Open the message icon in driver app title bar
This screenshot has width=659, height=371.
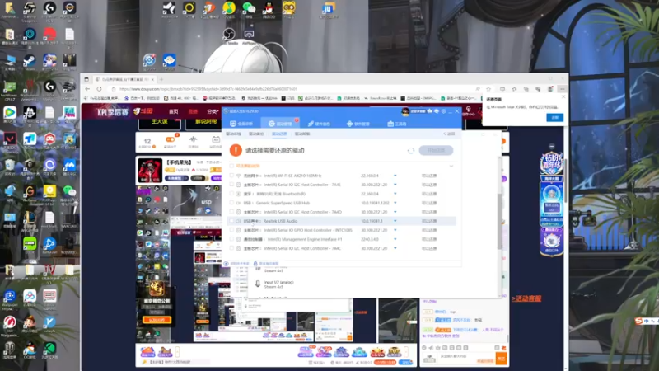tap(437, 111)
